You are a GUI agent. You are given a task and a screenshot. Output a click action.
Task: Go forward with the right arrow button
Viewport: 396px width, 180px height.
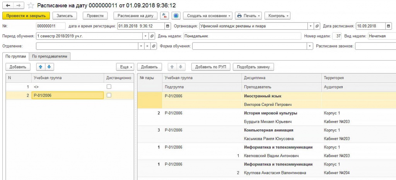click(19, 5)
